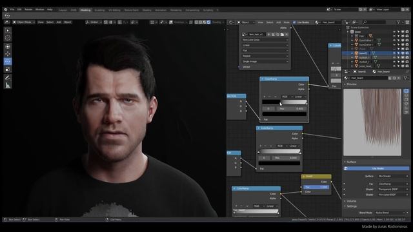Screen dimensions: 413x232
Task: Click the outliner filter funnel icon
Action: click(x=399, y=23)
